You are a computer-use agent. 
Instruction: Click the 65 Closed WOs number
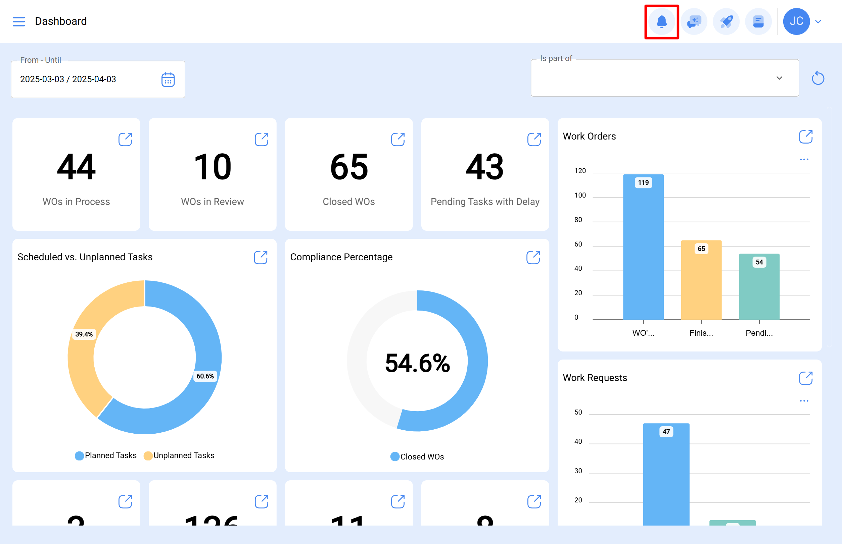pyautogui.click(x=349, y=167)
